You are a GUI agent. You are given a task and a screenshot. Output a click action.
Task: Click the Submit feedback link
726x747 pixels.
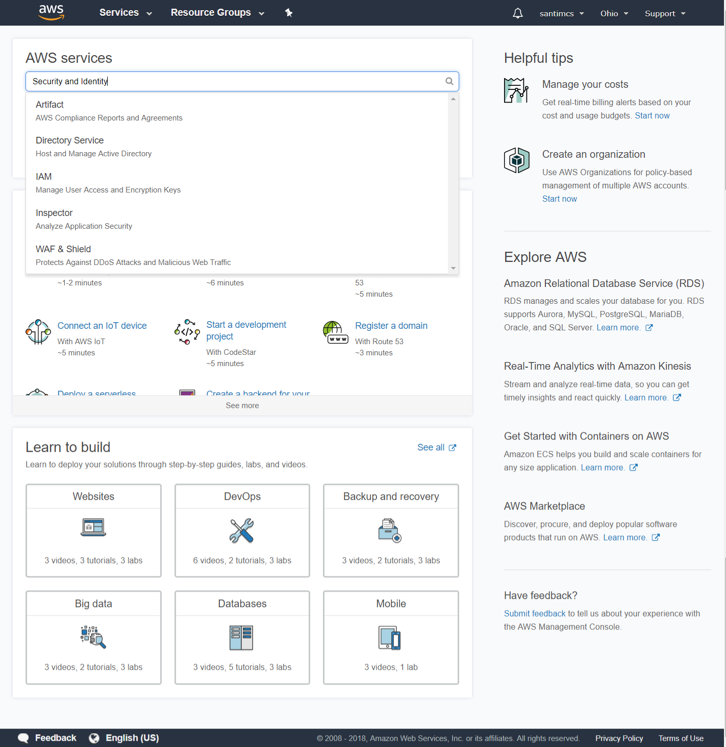point(535,614)
